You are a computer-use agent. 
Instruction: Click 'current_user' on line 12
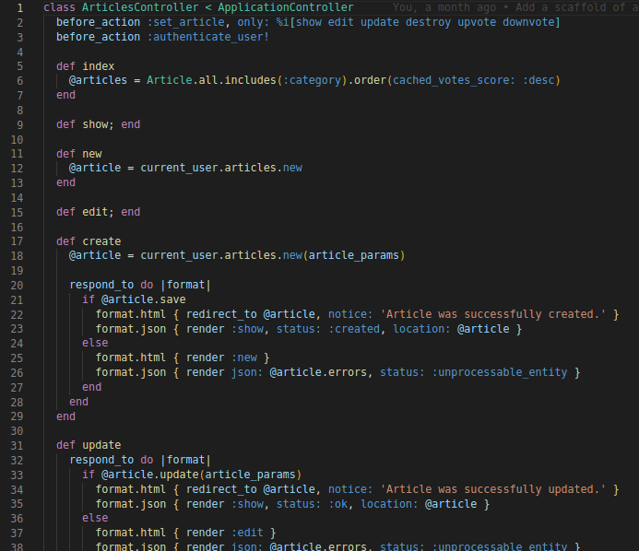click(x=179, y=168)
